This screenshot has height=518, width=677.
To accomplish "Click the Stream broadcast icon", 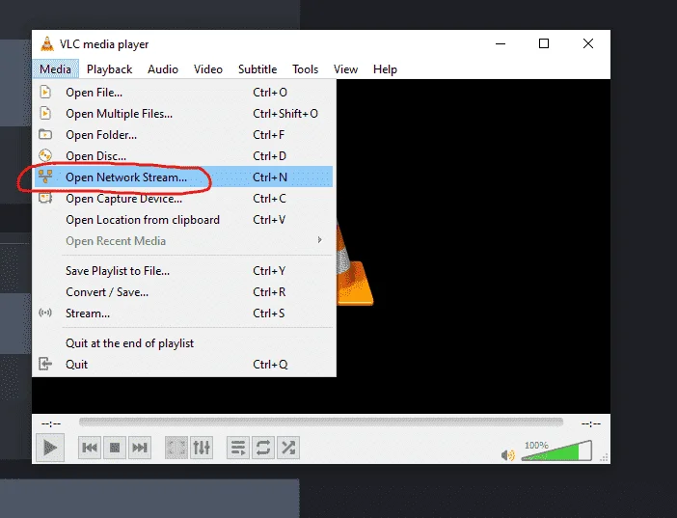I will (x=45, y=313).
